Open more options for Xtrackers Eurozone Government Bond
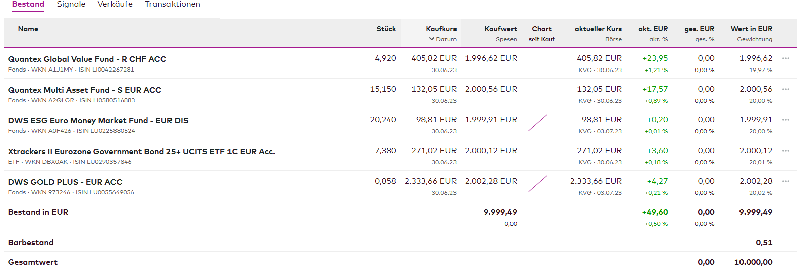The width and height of the screenshot is (797, 275). (785, 151)
